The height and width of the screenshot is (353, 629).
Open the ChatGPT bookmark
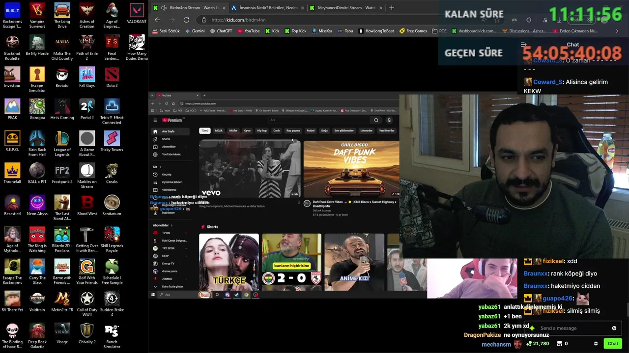point(221,31)
